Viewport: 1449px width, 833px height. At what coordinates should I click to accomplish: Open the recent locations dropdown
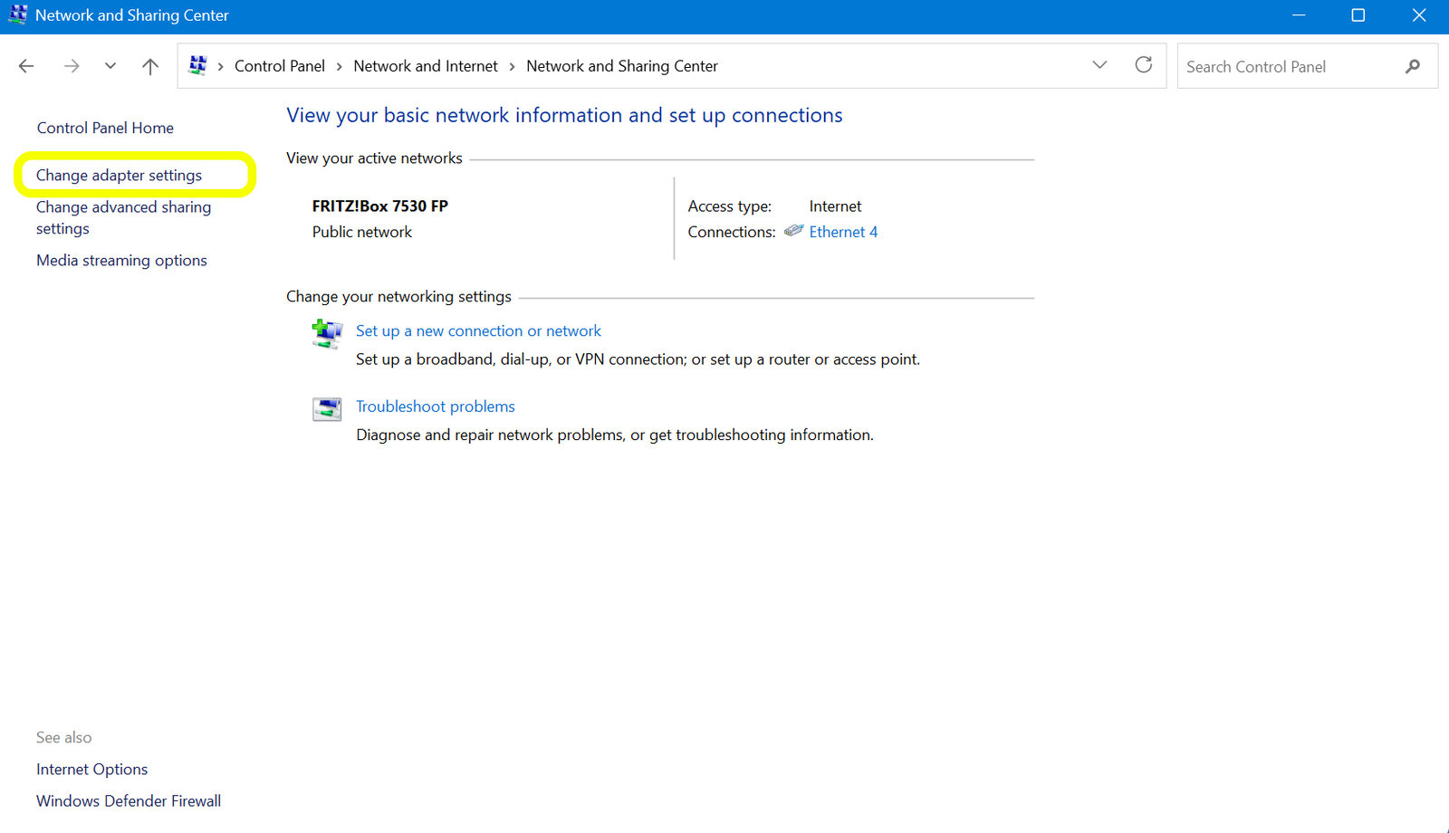(x=110, y=66)
